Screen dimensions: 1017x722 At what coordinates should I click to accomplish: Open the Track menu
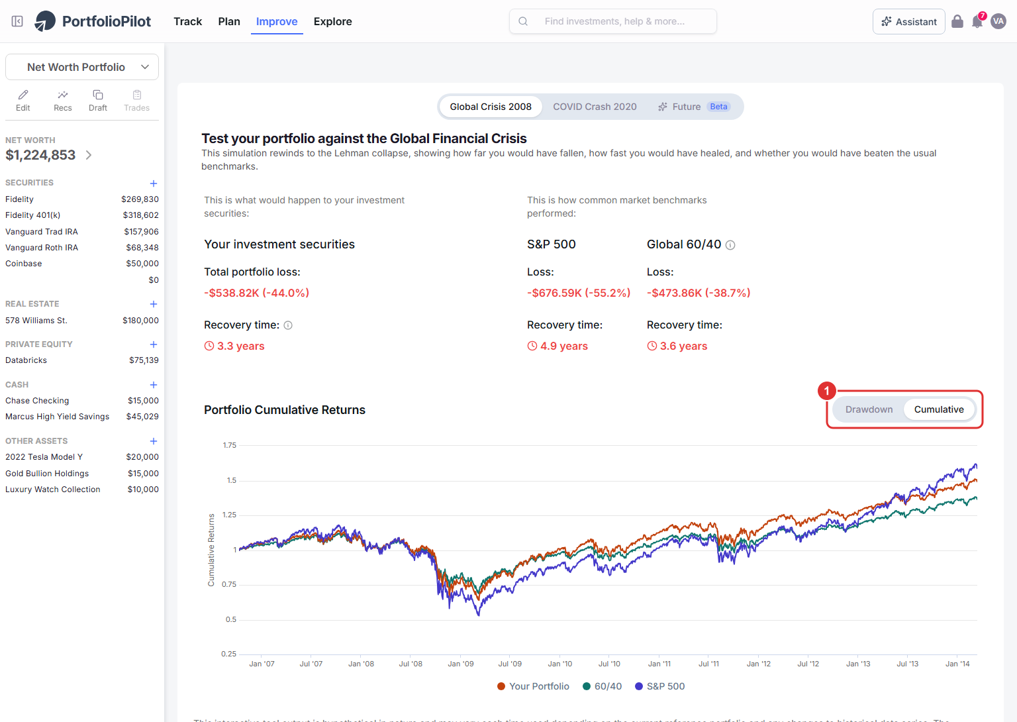[187, 21]
